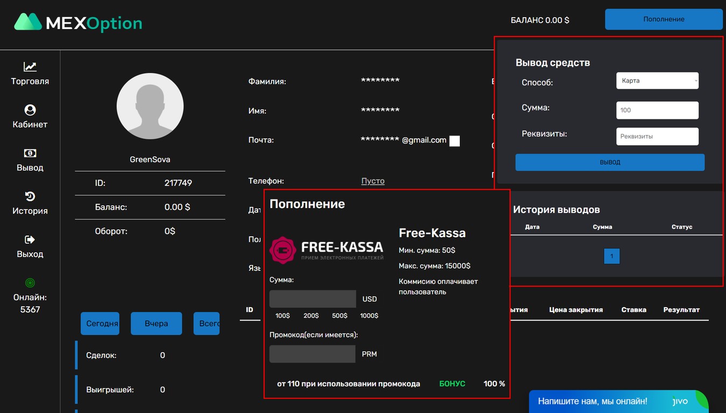Click the Статус column header
Viewport: 726px width, 413px height.
[682, 227]
